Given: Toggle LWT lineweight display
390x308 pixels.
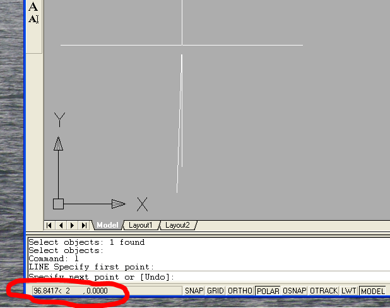Looking at the screenshot, I should point(349,291).
